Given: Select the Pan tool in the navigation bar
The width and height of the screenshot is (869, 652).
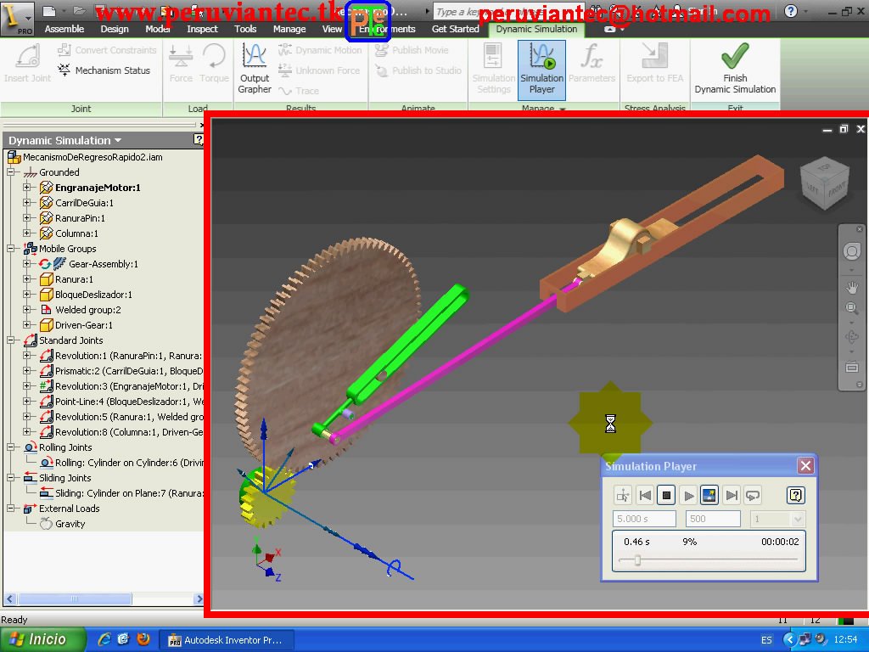Looking at the screenshot, I should (852, 287).
